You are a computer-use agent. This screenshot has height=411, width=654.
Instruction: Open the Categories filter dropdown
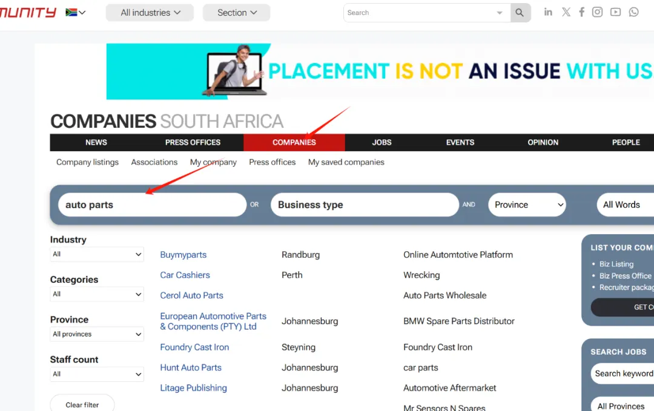click(97, 294)
